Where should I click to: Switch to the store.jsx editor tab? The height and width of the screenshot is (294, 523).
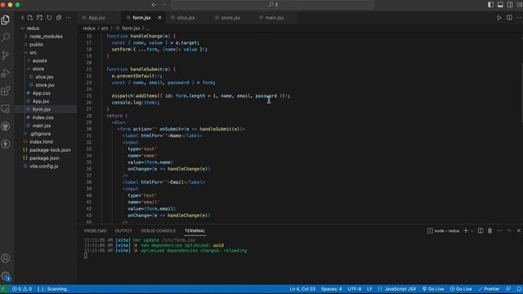[230, 18]
